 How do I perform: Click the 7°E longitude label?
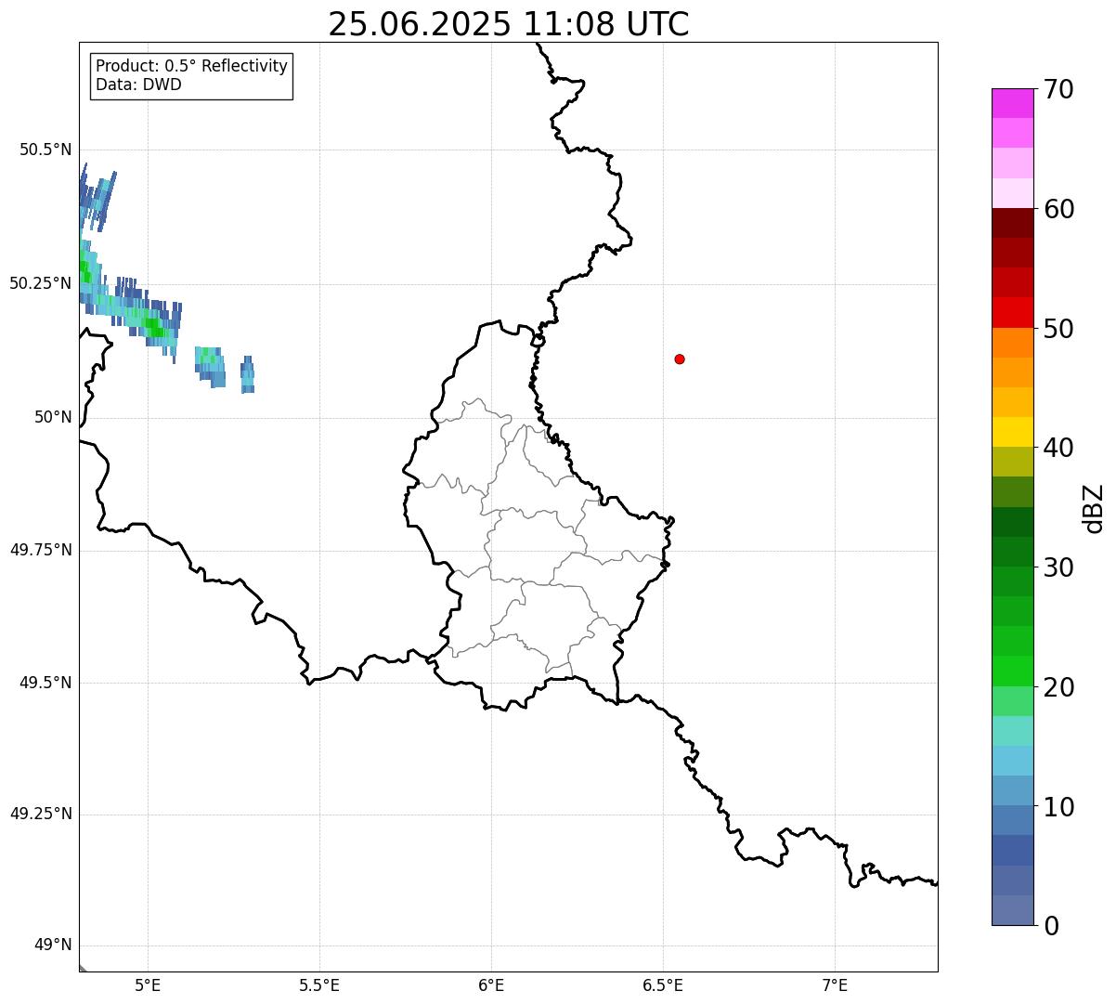tap(835, 984)
